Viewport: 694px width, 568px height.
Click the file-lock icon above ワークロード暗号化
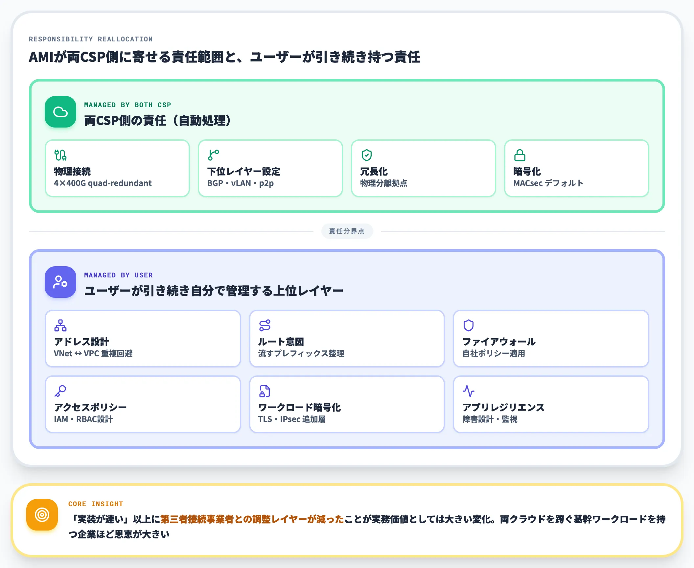tap(265, 391)
